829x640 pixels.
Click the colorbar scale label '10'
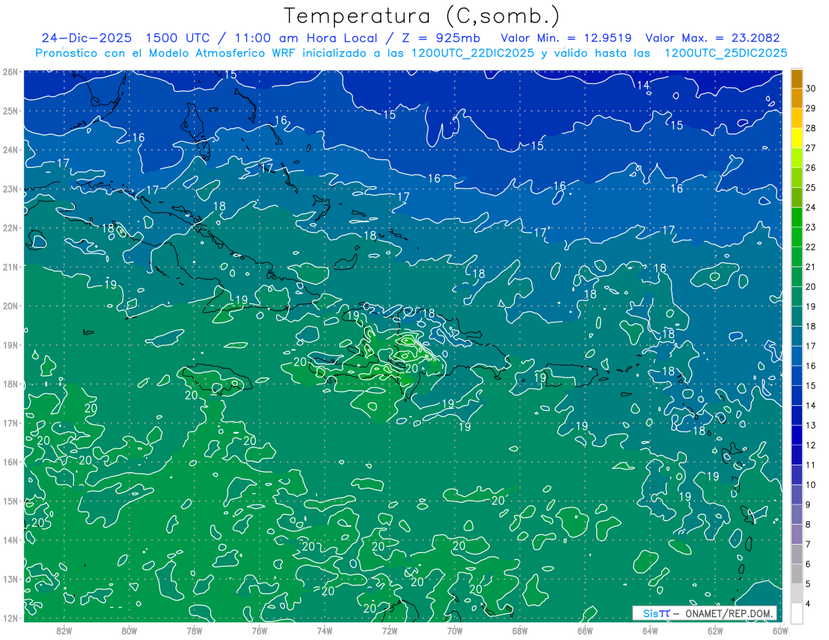(811, 485)
